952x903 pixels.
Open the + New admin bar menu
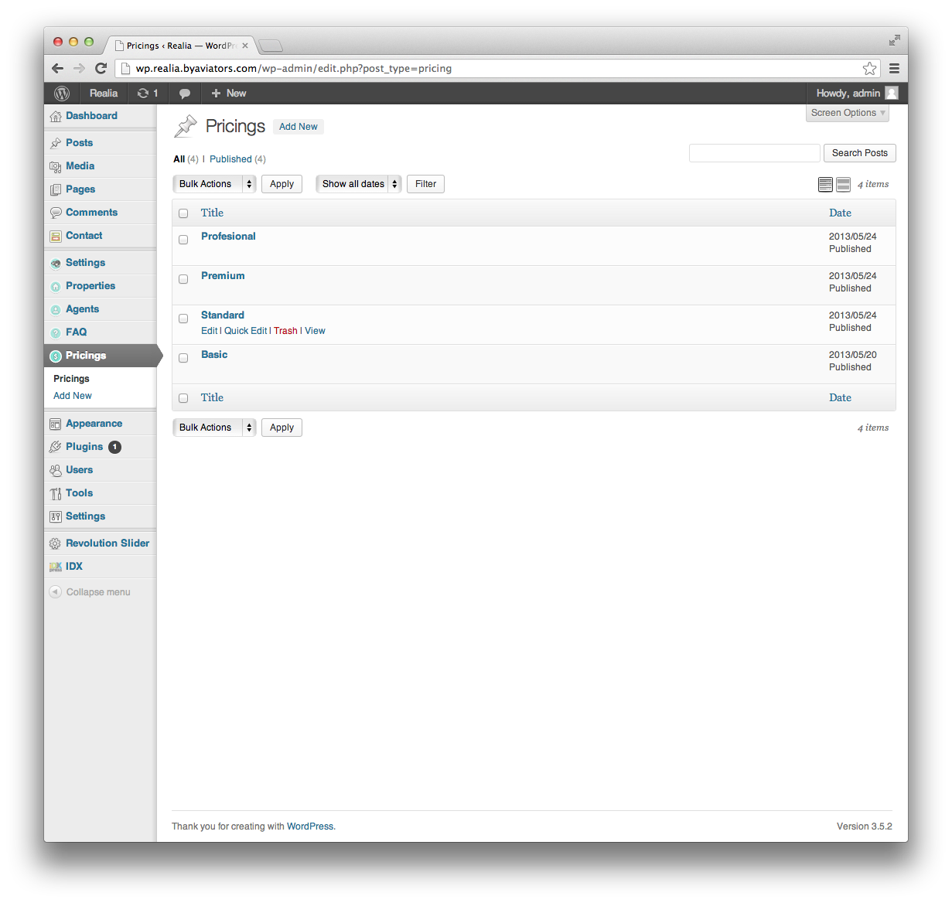[x=228, y=94]
